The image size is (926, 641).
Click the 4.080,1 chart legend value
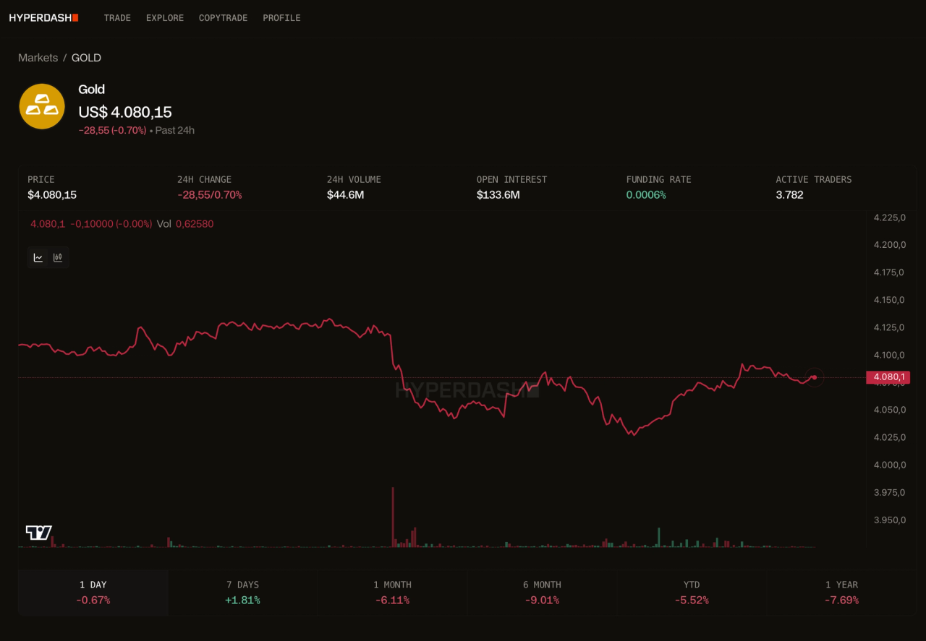48,224
